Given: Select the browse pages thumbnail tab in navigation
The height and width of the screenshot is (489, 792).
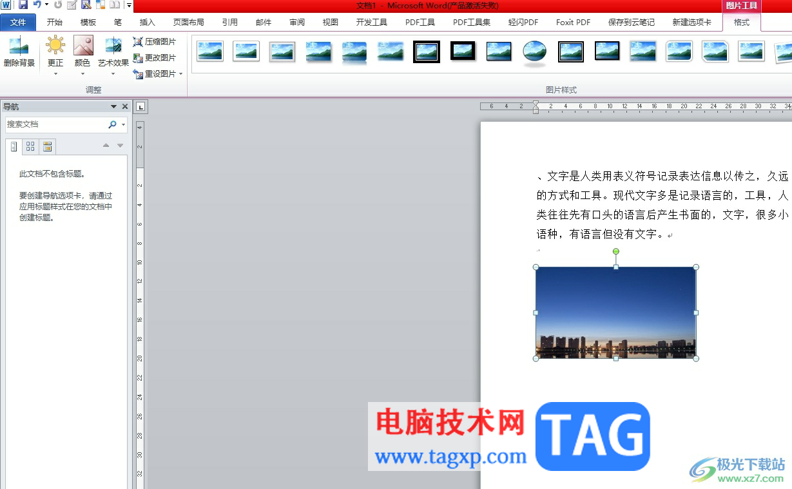Looking at the screenshot, I should tap(30, 147).
